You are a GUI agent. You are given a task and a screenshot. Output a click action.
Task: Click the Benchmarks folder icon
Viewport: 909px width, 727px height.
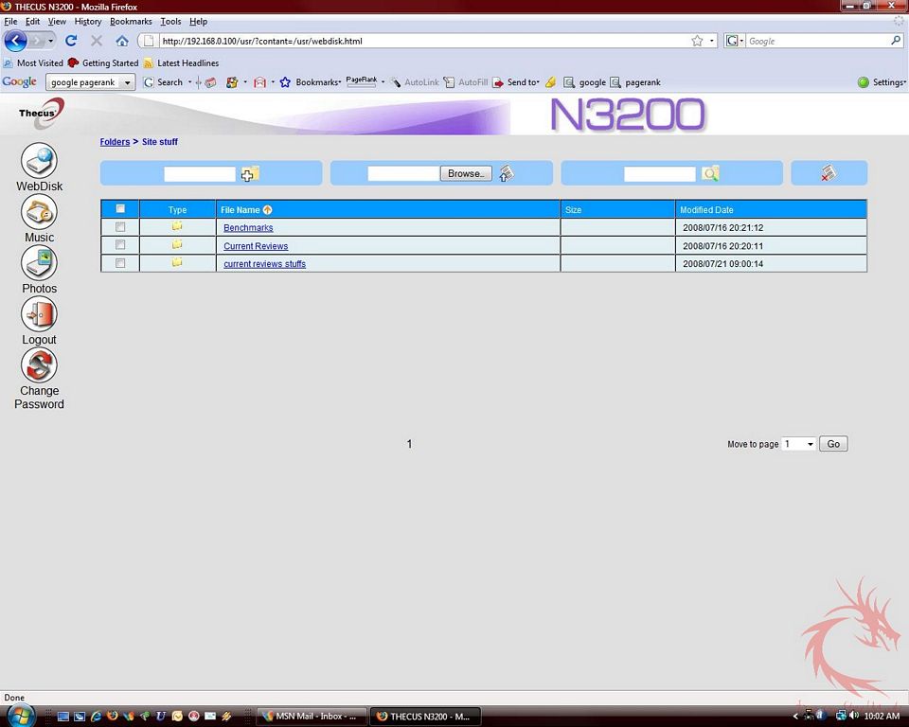coord(177,226)
